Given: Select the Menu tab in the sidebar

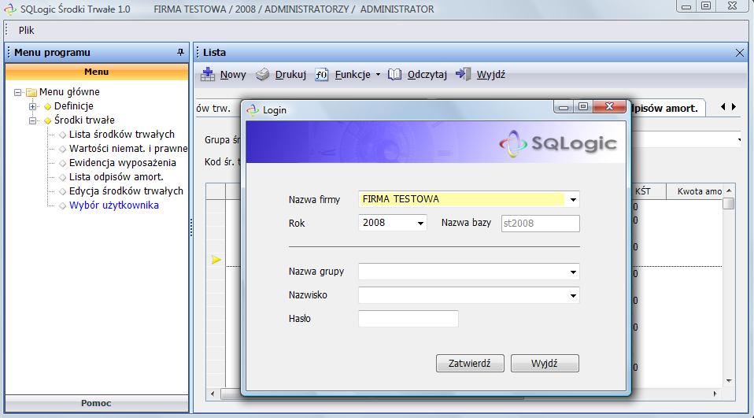Looking at the screenshot, I should (x=97, y=72).
